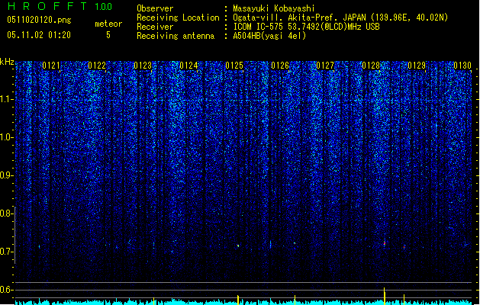
Task: Click the 0129 time marker
Action: pyautogui.click(x=417, y=66)
